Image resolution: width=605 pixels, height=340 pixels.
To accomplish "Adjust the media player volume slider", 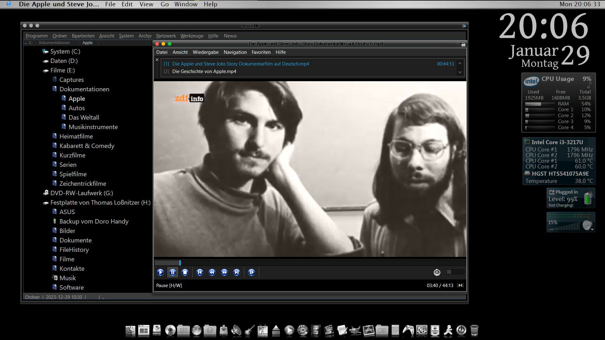I will 455,272.
